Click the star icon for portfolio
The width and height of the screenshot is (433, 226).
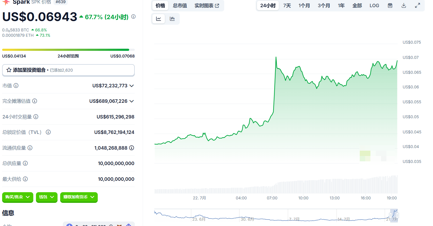point(9,70)
